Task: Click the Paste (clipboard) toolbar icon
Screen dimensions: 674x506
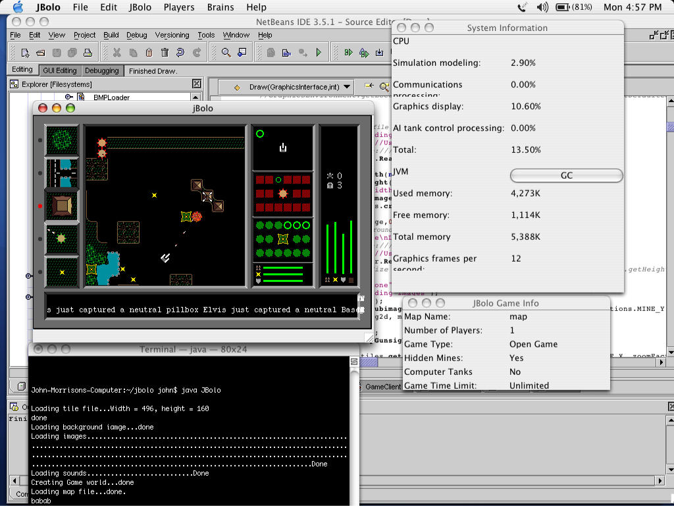Action: click(x=149, y=53)
